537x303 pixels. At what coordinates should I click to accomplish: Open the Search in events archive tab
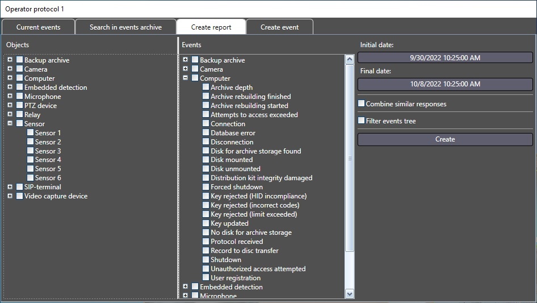tap(125, 27)
